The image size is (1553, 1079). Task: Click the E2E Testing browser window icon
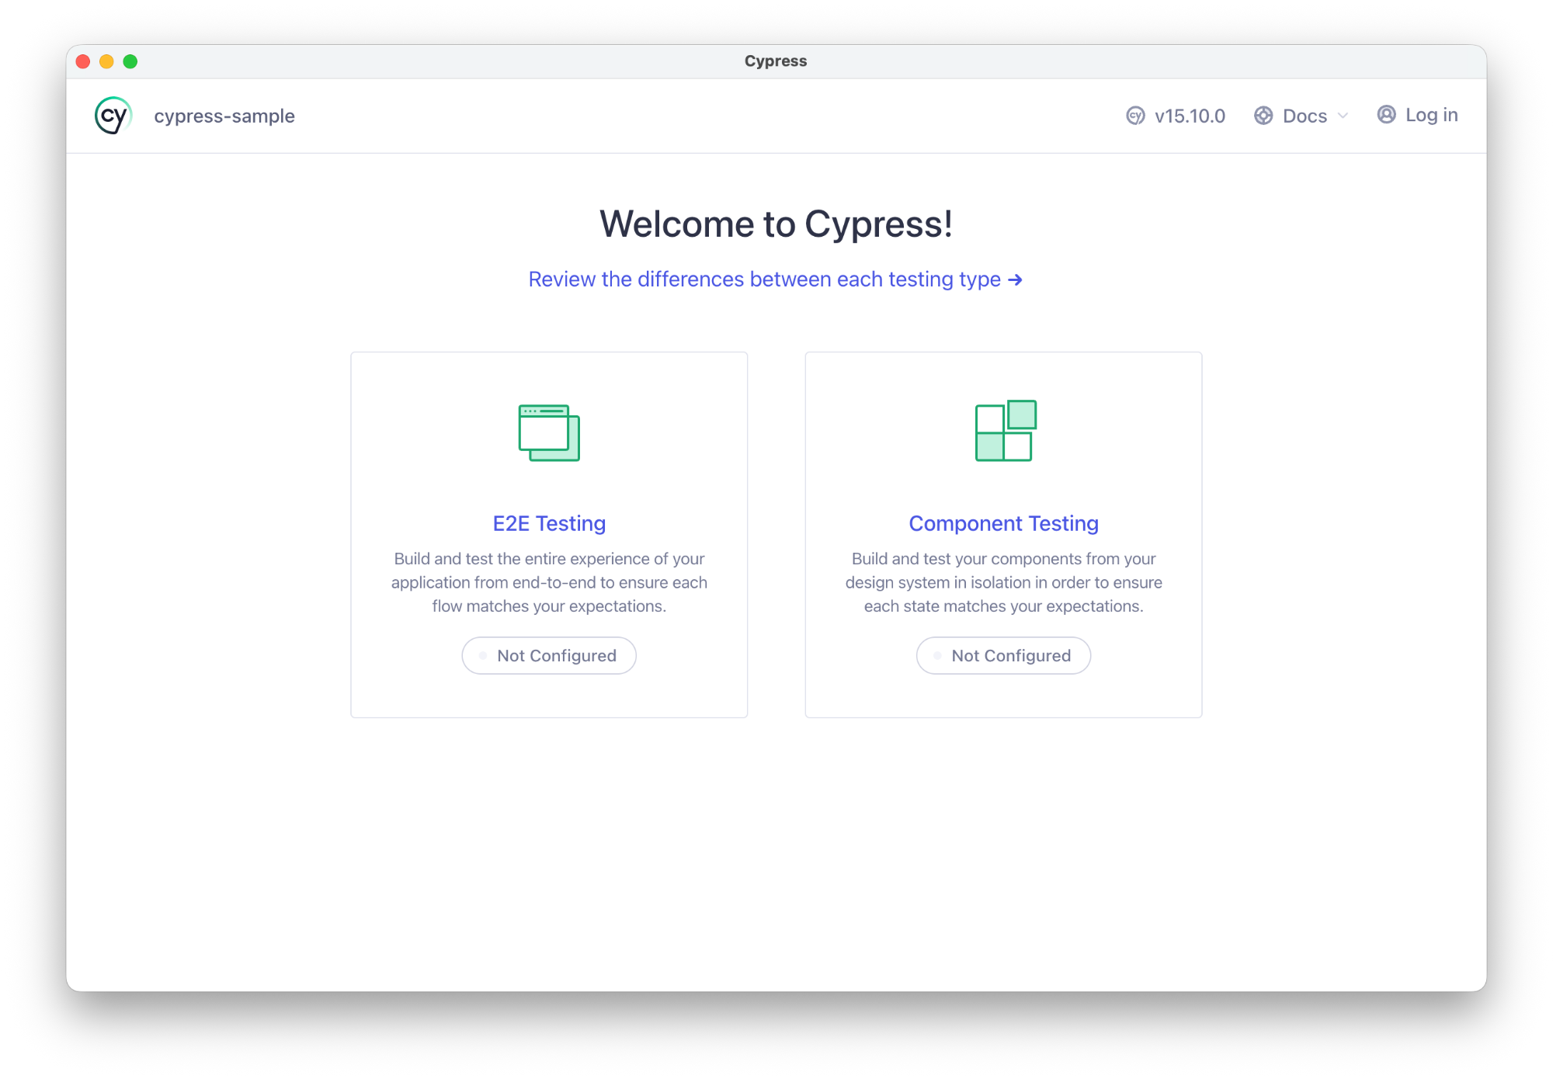(549, 432)
